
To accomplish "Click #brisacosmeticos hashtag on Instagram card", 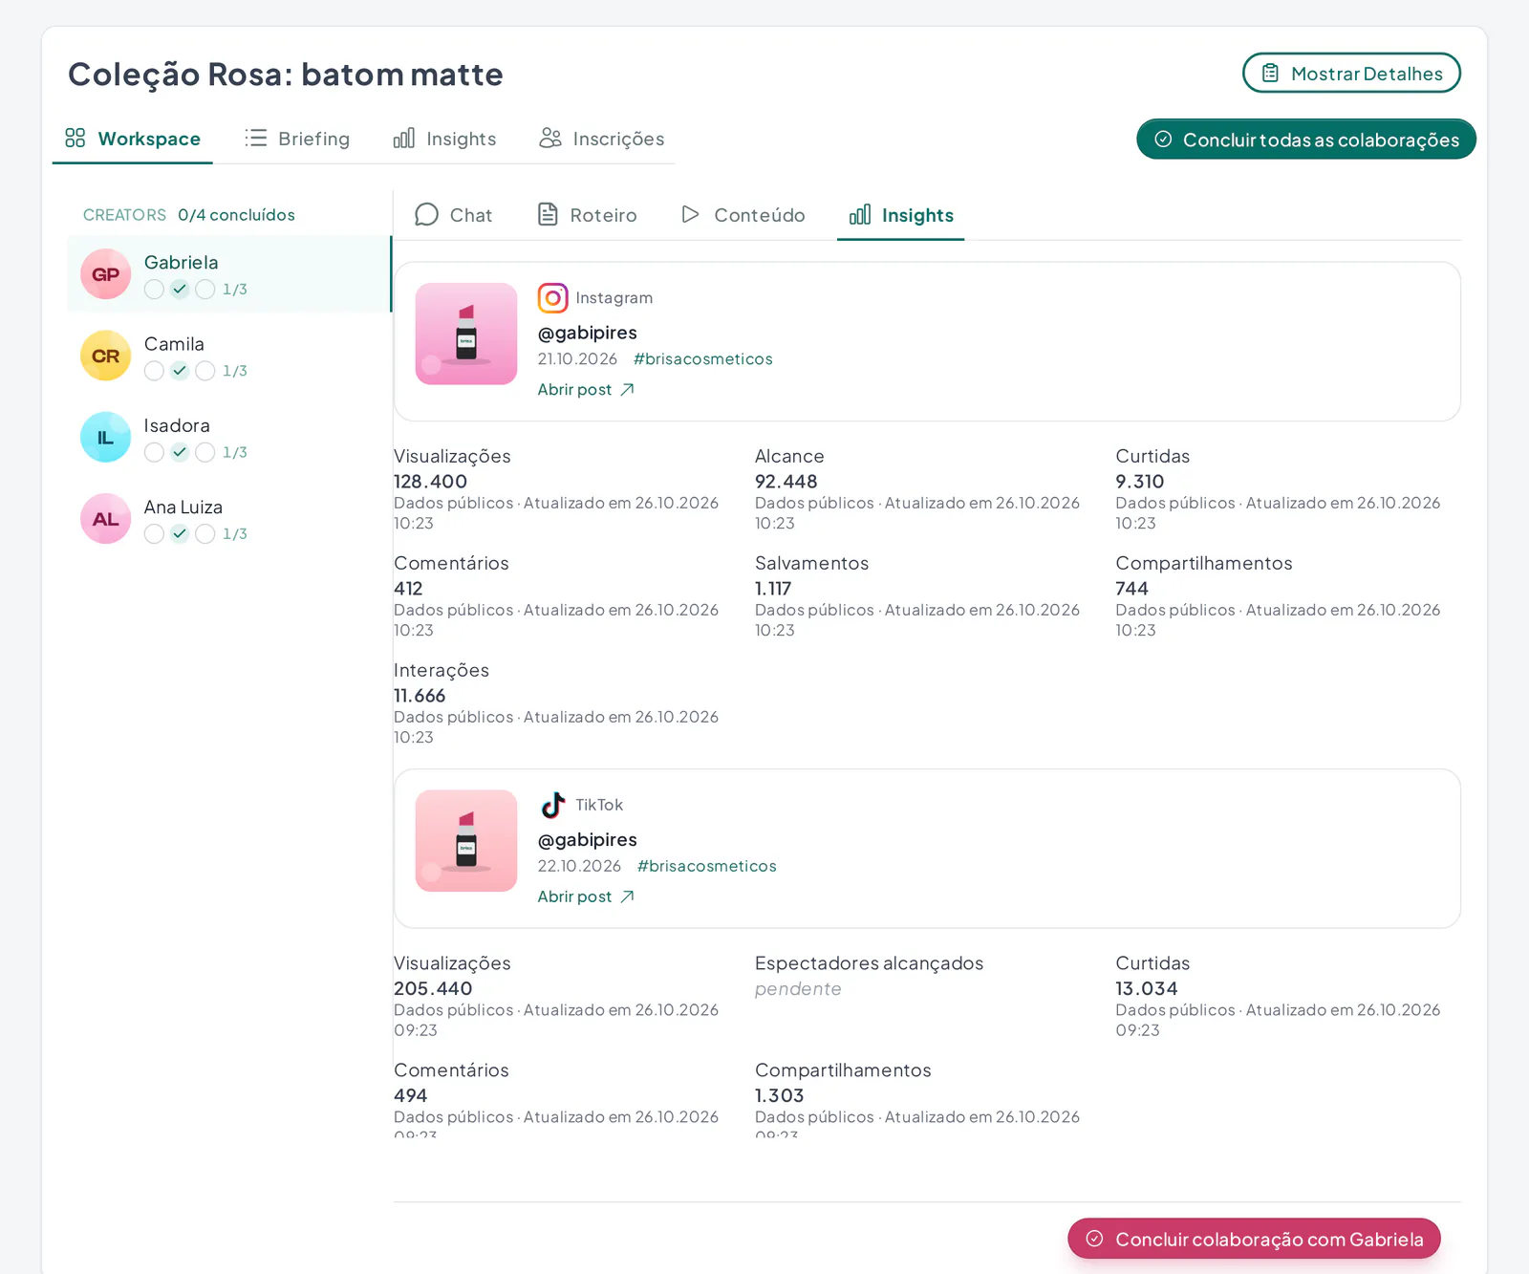I will pos(703,359).
